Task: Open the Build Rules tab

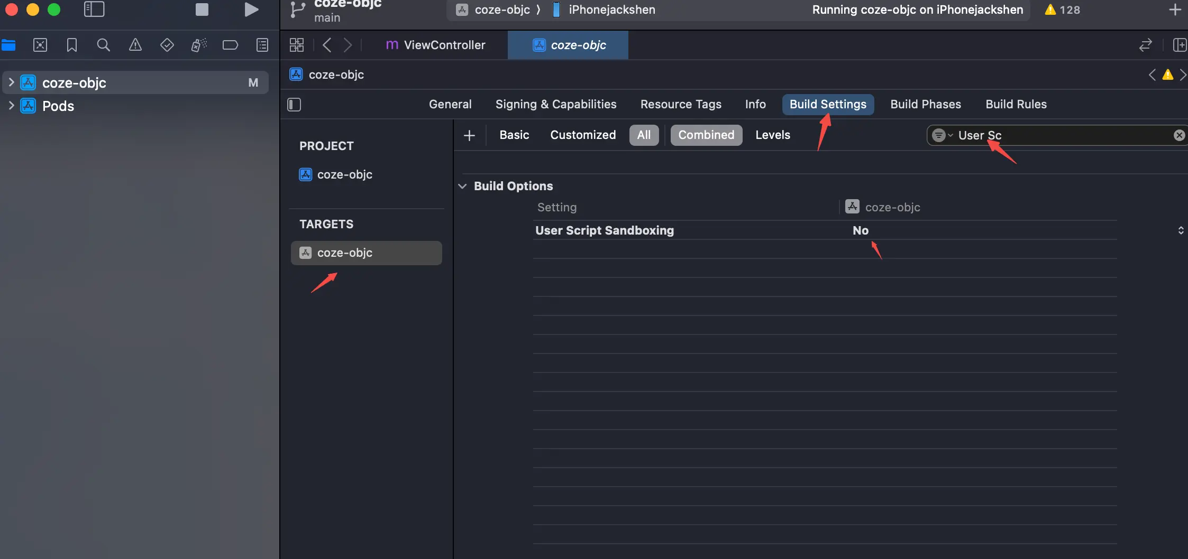Action: coord(1016,104)
